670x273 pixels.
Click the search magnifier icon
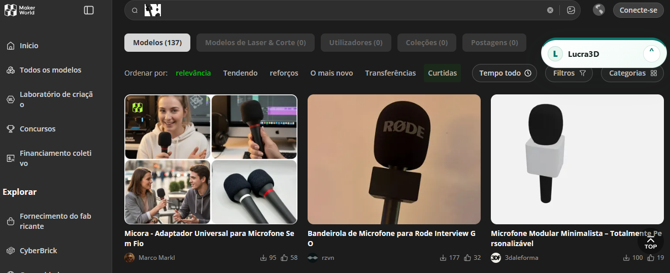click(135, 10)
